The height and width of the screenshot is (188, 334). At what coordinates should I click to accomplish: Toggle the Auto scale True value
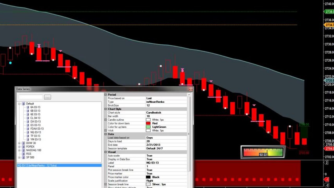(x=166, y=156)
